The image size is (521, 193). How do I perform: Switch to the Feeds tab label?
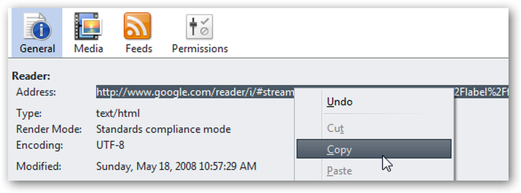pyautogui.click(x=139, y=49)
